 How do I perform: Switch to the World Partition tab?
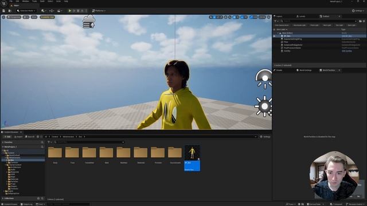click(x=327, y=70)
